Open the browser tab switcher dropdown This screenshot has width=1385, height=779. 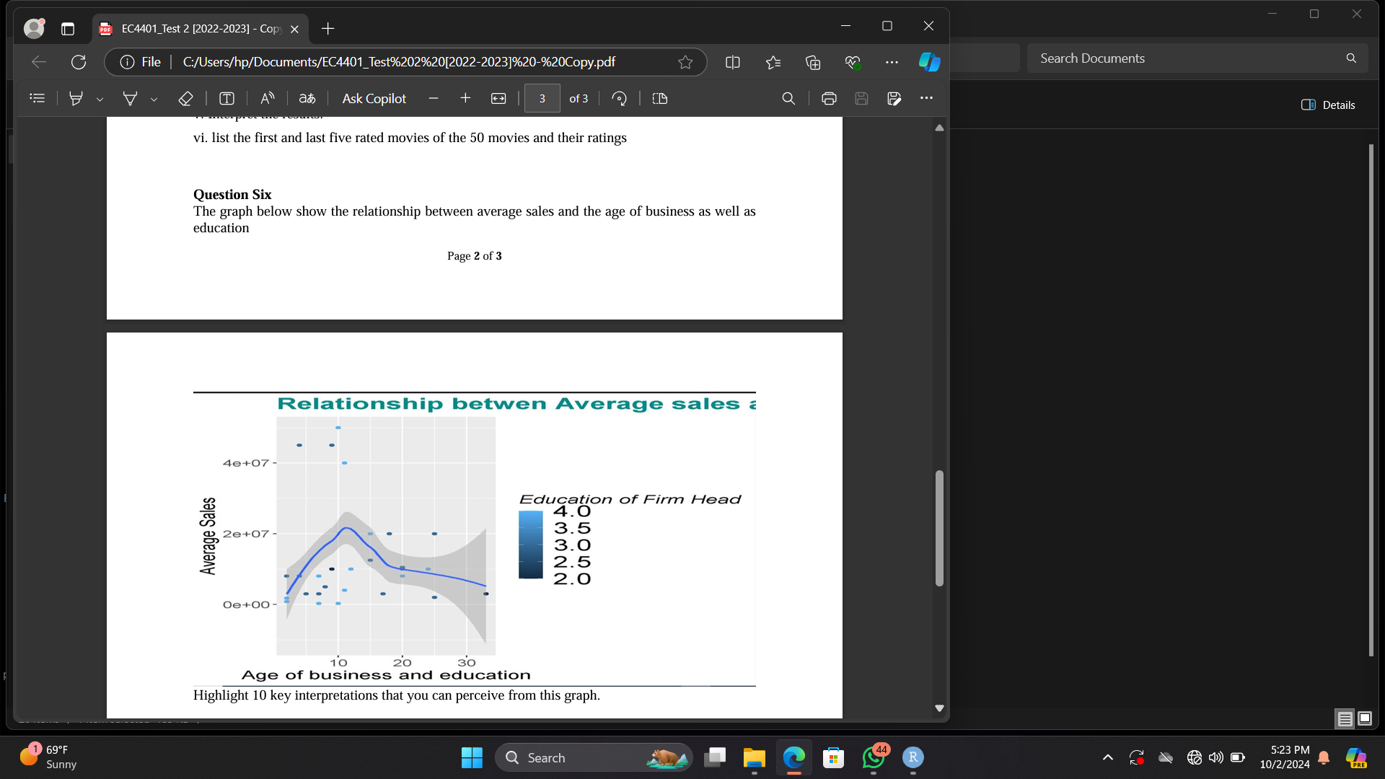66,27
